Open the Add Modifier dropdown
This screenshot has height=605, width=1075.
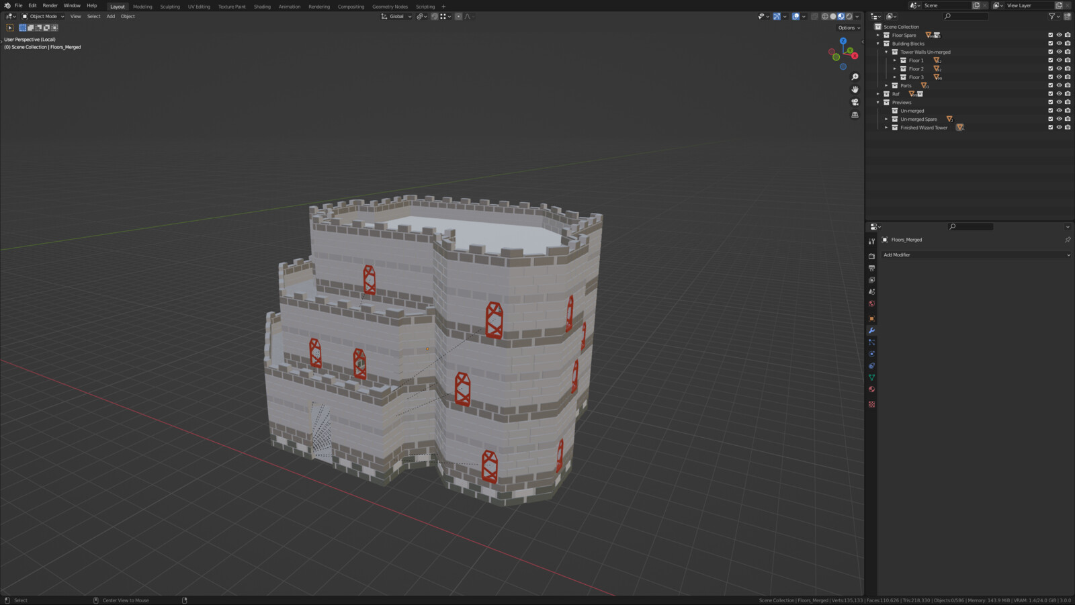pyautogui.click(x=976, y=255)
